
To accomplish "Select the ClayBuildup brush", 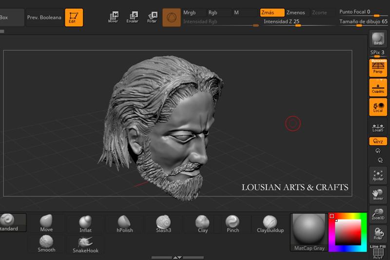I will [x=270, y=224].
